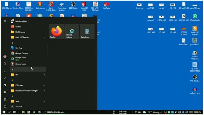Click the volume icon in system tray
This screenshot has height=115, width=204.
click(187, 112)
